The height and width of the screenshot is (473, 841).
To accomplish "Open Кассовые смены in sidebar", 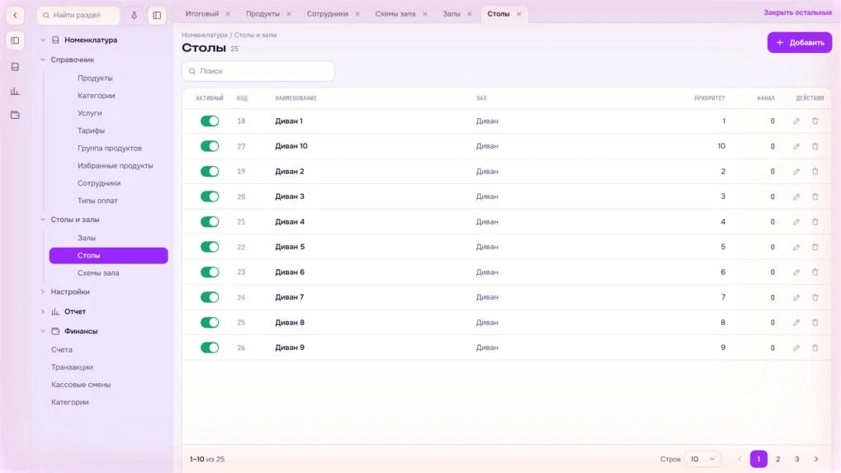I will click(81, 385).
